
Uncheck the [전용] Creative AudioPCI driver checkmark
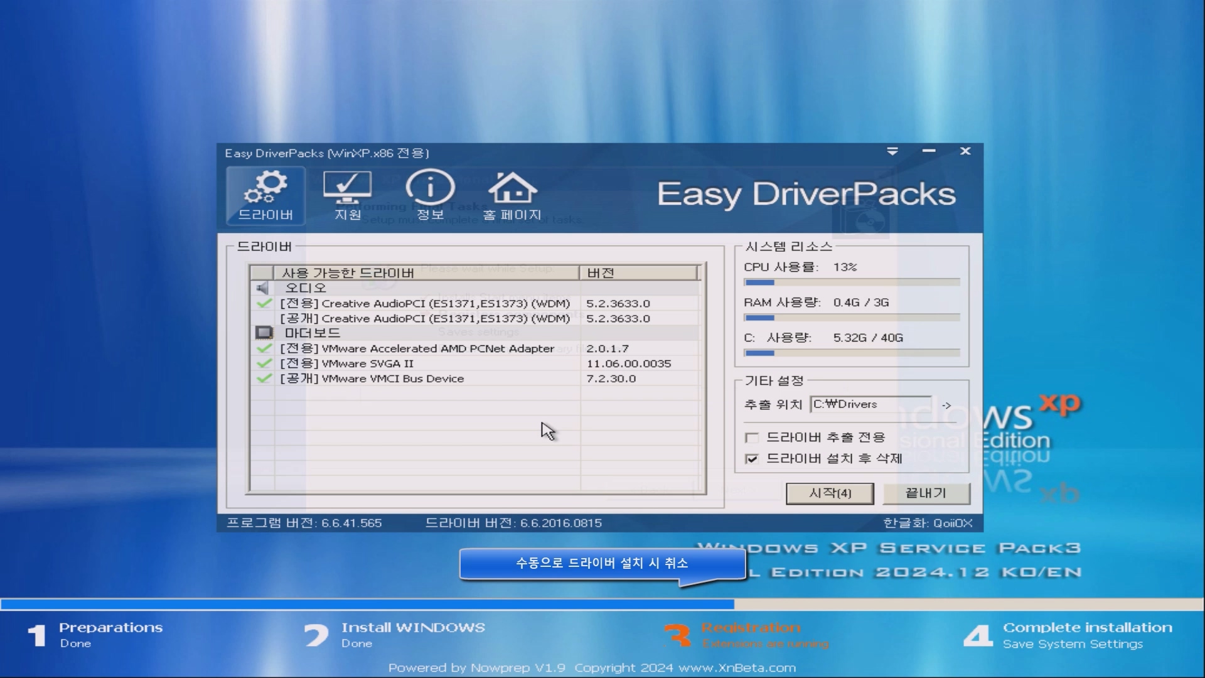pyautogui.click(x=264, y=304)
